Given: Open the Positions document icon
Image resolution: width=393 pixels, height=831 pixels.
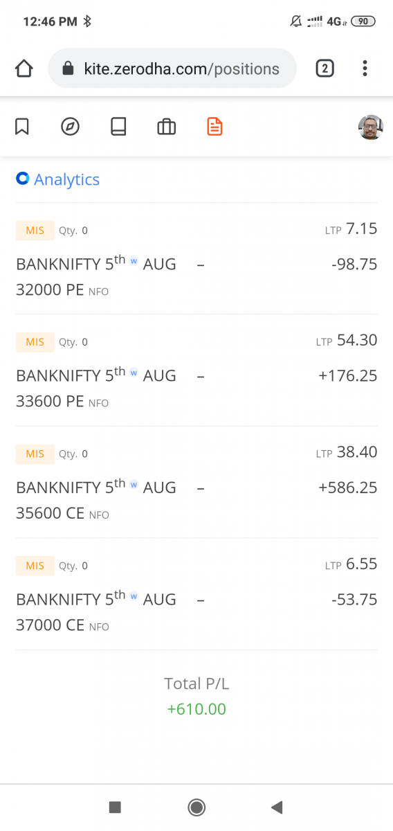Looking at the screenshot, I should tap(215, 127).
